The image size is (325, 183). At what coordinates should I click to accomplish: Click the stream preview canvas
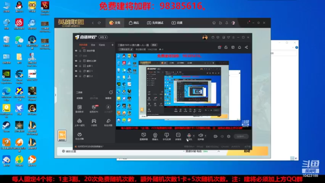[x=184, y=91]
